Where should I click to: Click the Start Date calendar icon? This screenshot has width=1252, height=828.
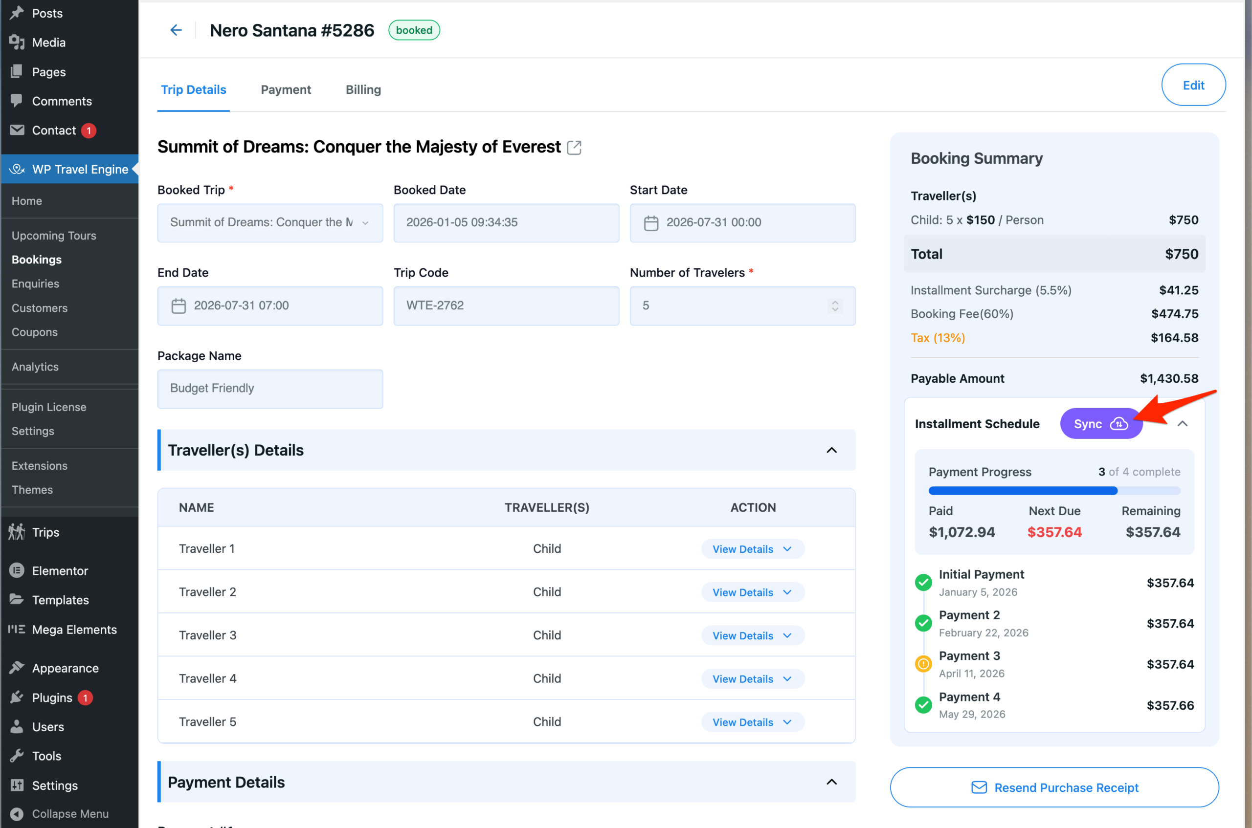coord(651,223)
